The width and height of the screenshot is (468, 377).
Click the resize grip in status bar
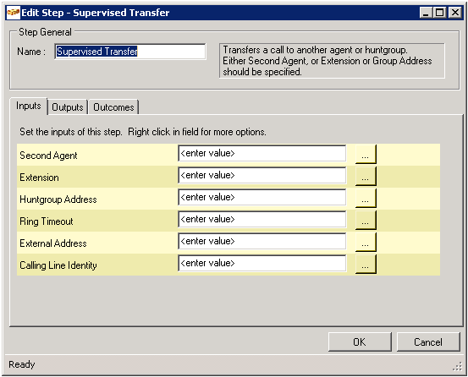pyautogui.click(x=457, y=367)
